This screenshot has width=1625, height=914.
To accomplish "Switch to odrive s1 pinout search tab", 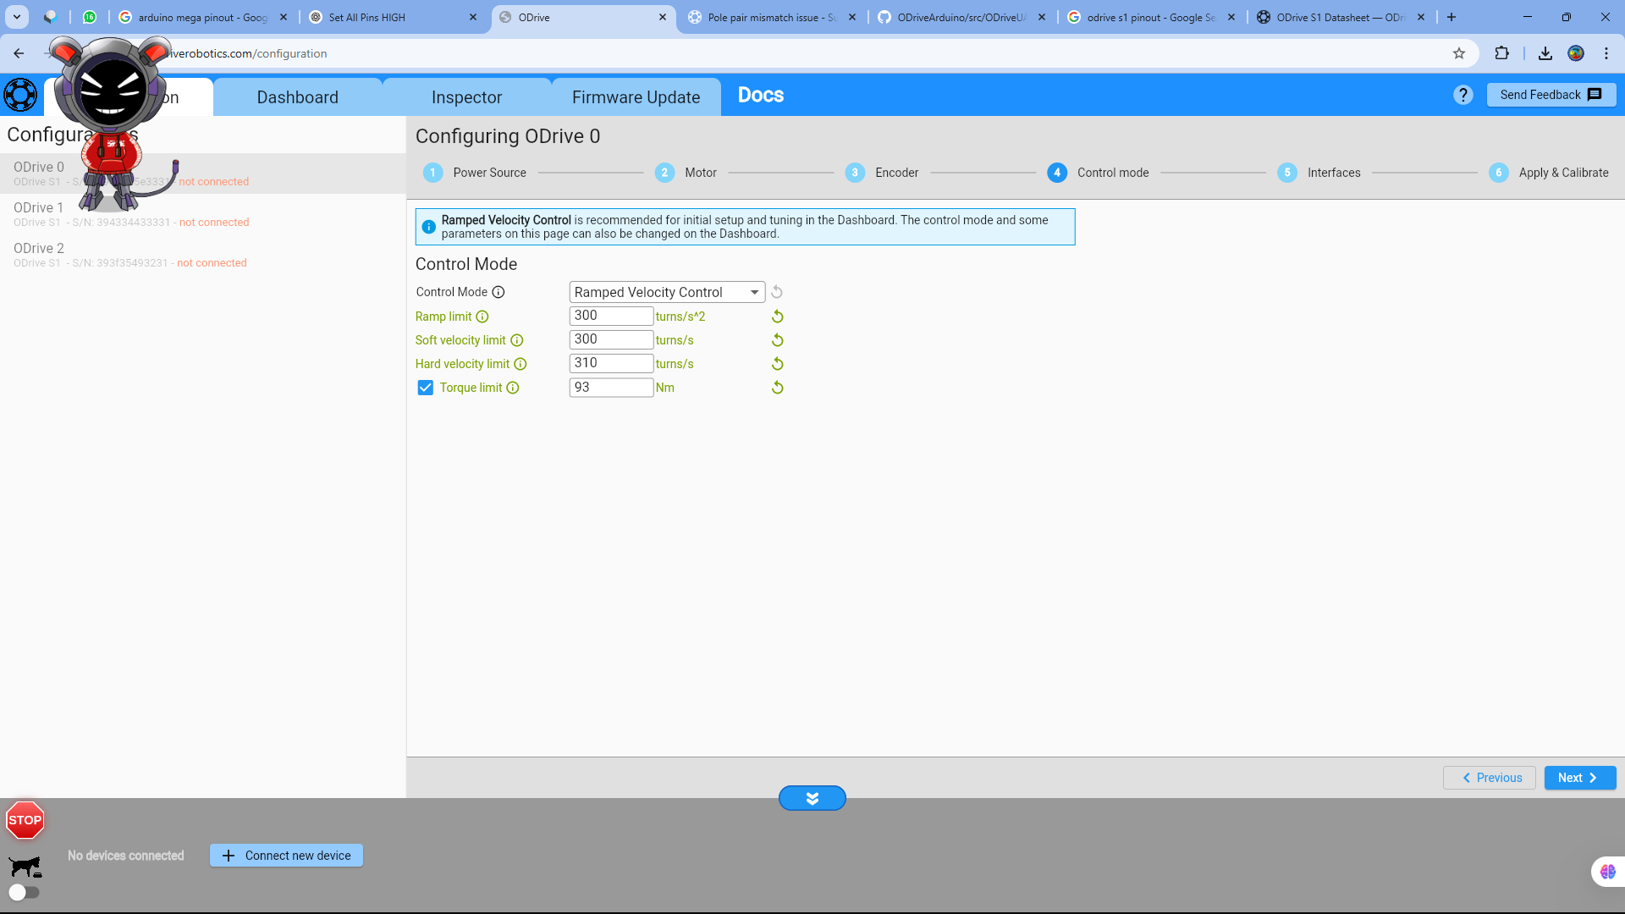I will (x=1152, y=17).
